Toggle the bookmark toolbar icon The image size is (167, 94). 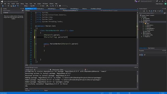pos(60,6)
